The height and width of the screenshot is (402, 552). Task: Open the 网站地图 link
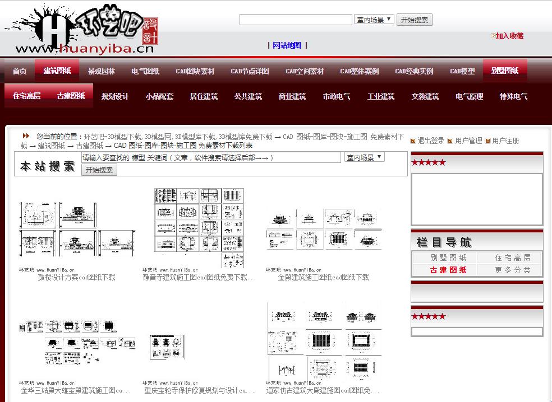click(x=287, y=45)
